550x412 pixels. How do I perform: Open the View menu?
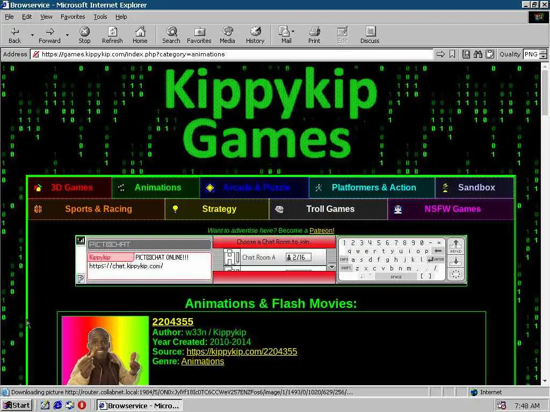46,17
